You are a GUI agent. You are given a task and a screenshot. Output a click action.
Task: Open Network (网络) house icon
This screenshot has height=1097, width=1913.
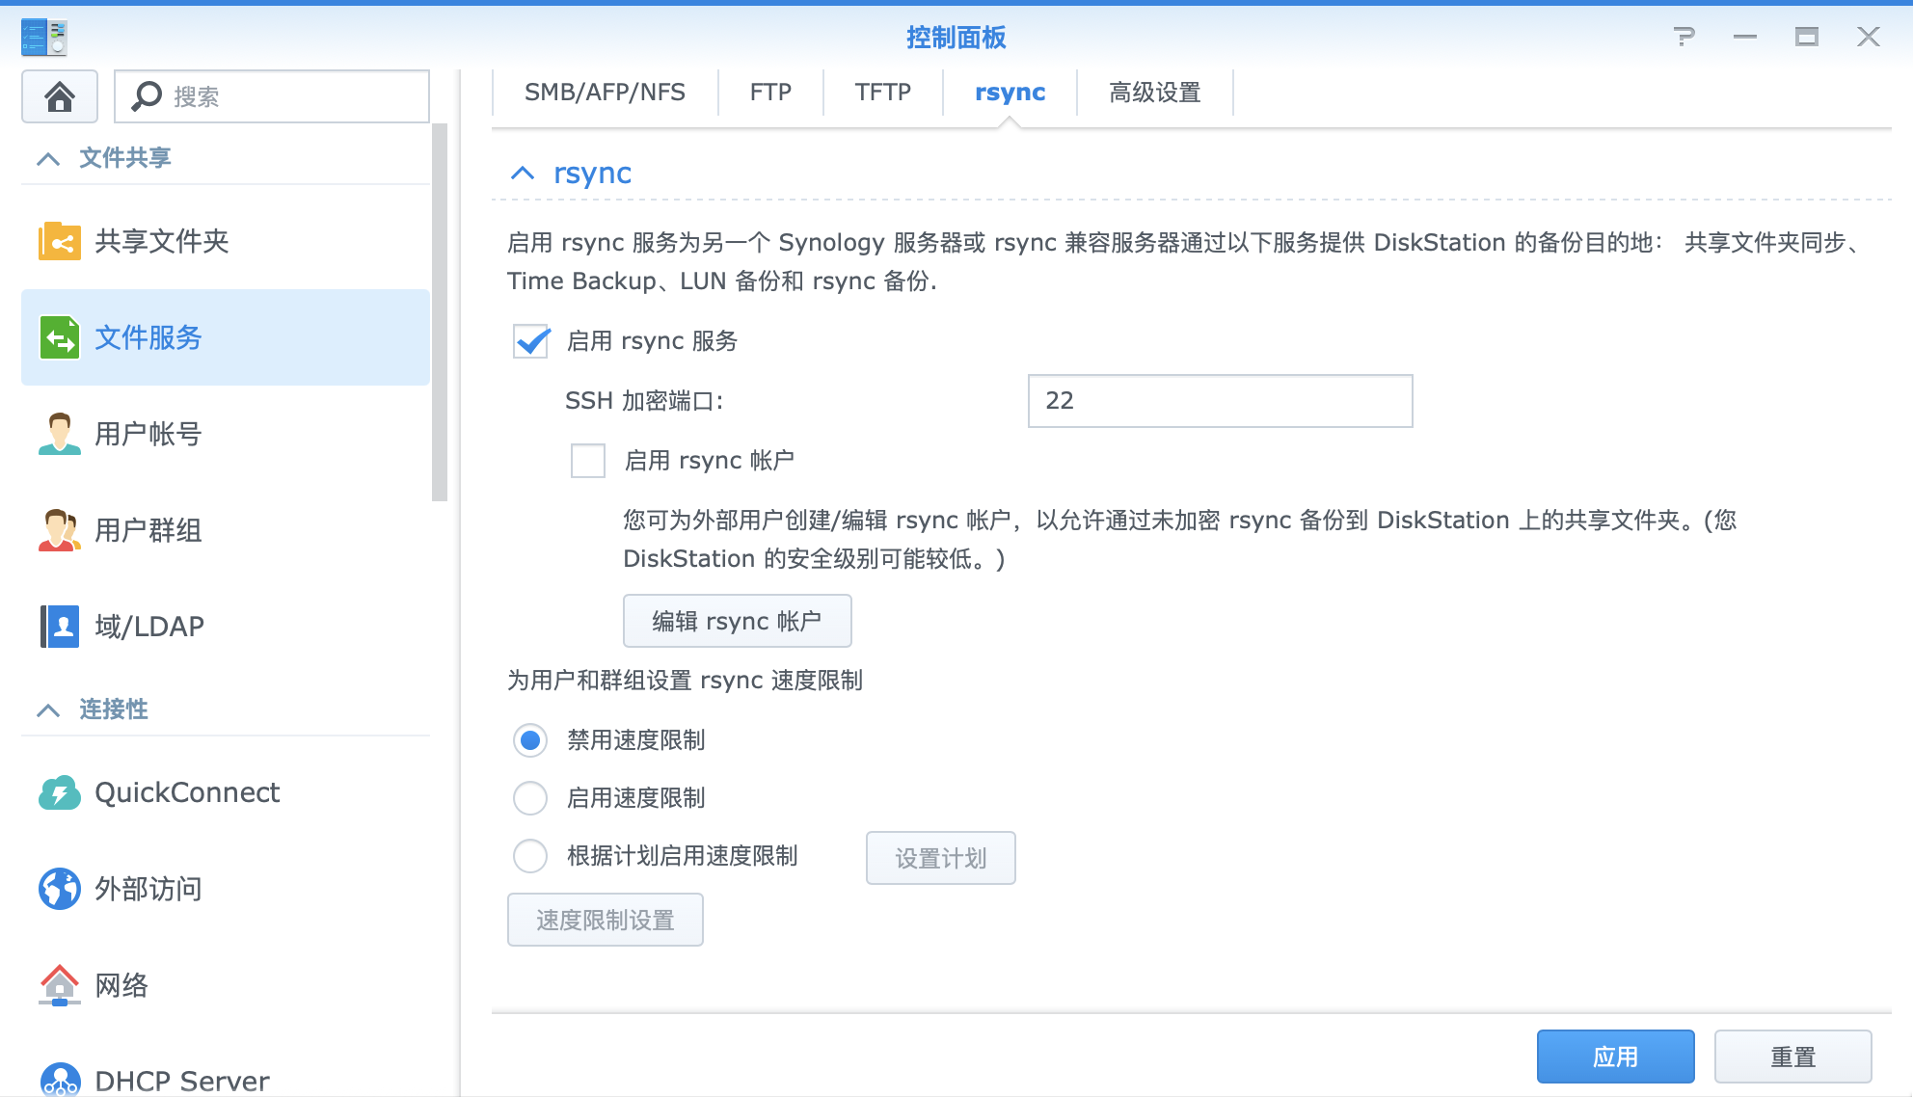tap(60, 985)
